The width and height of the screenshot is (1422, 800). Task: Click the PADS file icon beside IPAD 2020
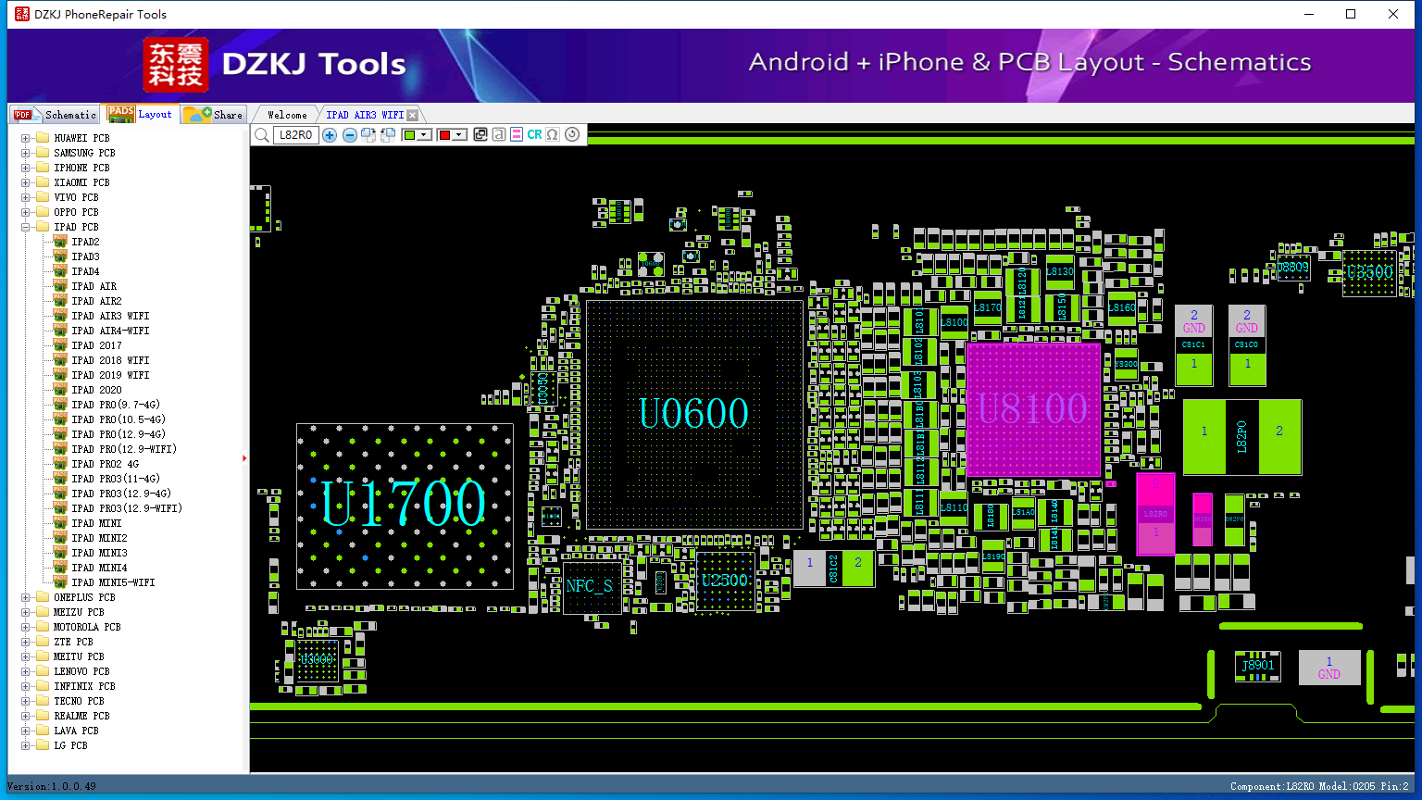tap(60, 390)
